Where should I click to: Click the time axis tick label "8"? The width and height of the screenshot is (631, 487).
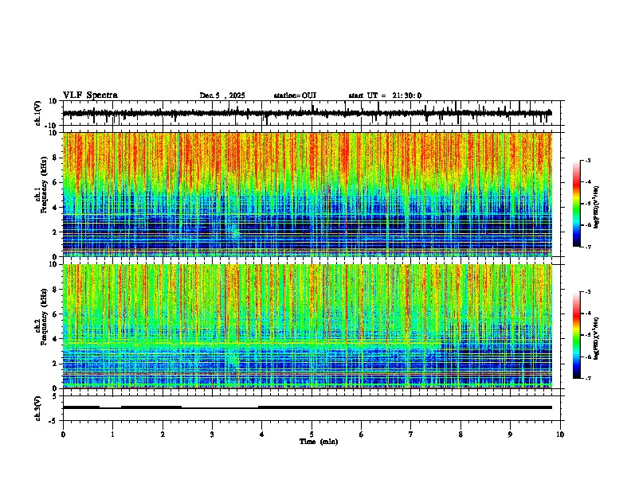(461, 434)
